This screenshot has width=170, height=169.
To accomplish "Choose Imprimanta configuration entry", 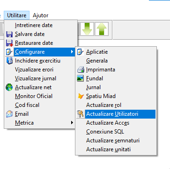I will click(x=116, y=70).
